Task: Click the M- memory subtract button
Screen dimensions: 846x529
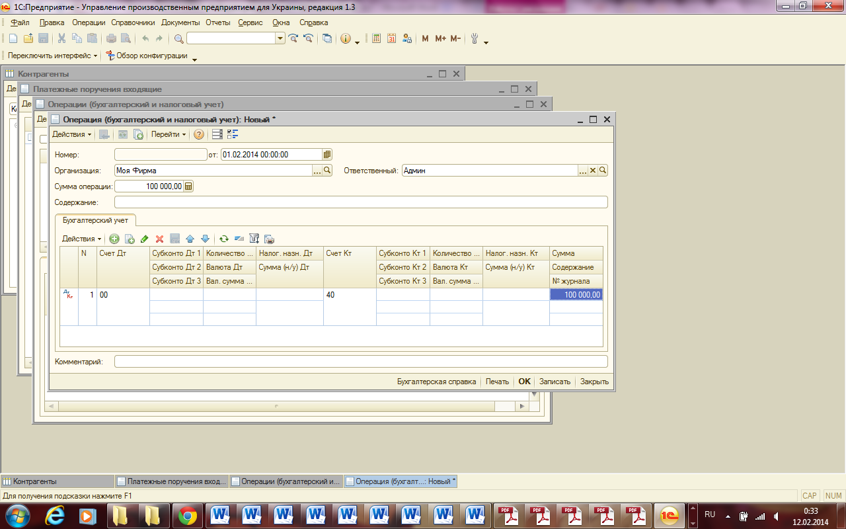Action: coord(455,38)
